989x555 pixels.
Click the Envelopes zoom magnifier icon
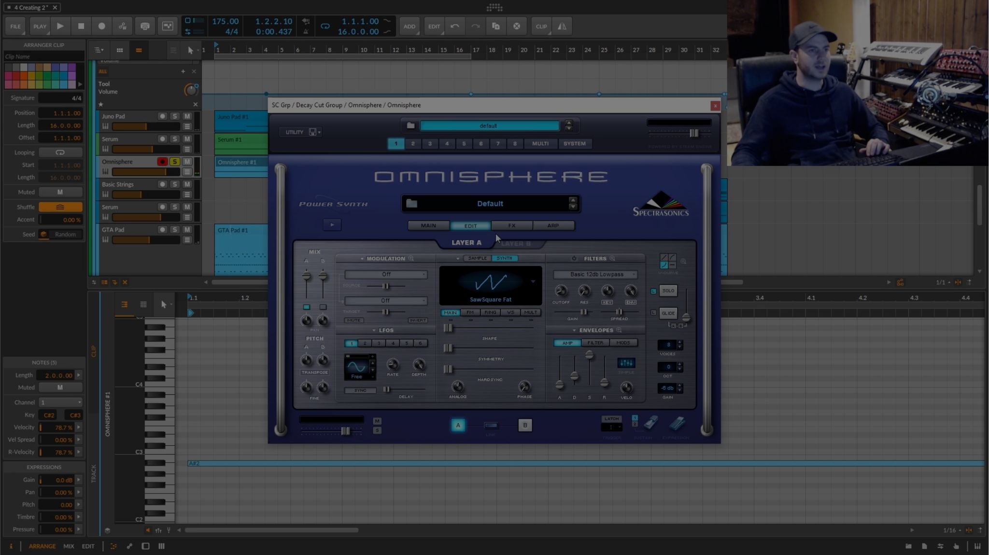(619, 330)
